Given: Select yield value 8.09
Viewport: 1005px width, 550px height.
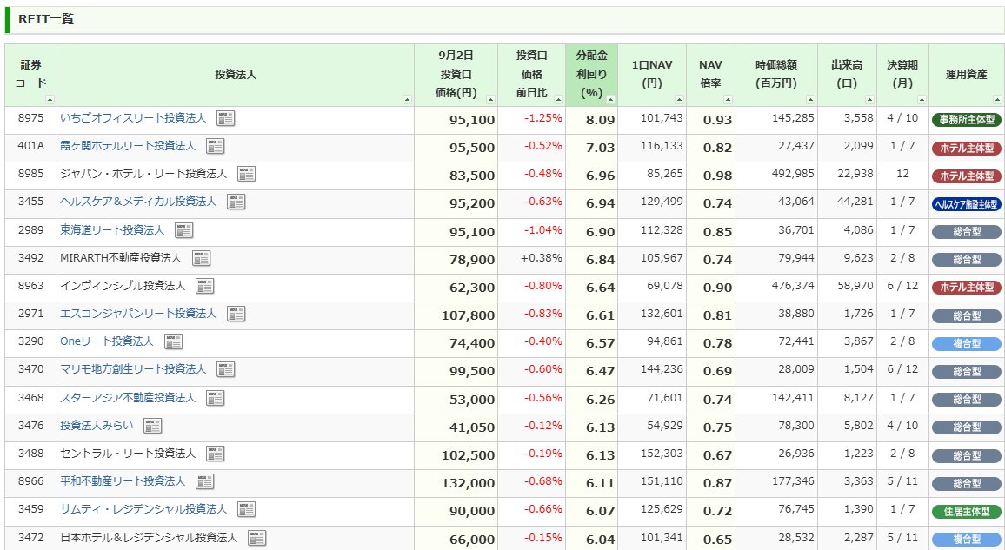Looking at the screenshot, I should [x=600, y=120].
